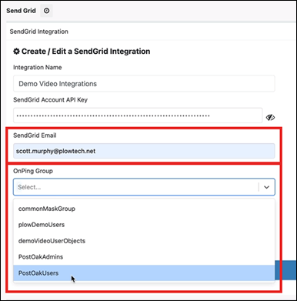
Task: Collapse the OnPing Group dropdown chevron
Action: (x=266, y=187)
